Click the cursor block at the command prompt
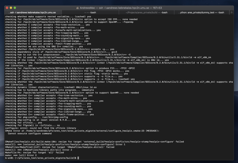Image resolution: width=238 pixels, height=163 pixels. (x=78, y=158)
